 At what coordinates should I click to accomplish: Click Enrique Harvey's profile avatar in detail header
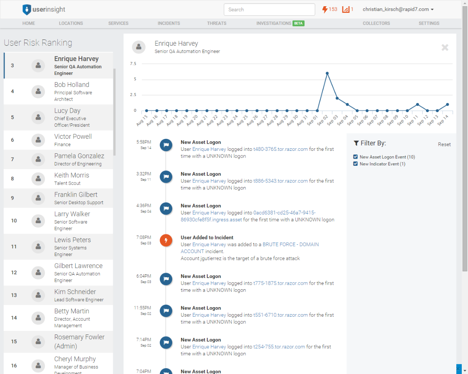pyautogui.click(x=139, y=47)
